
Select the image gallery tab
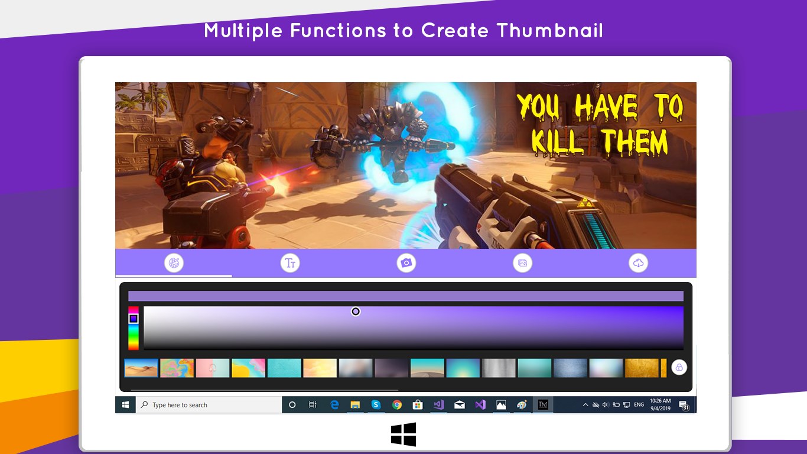(522, 263)
